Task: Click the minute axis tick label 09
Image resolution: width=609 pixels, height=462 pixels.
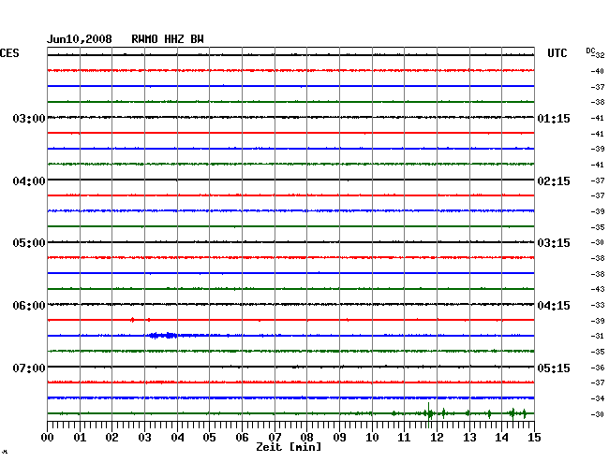Action: click(x=339, y=438)
